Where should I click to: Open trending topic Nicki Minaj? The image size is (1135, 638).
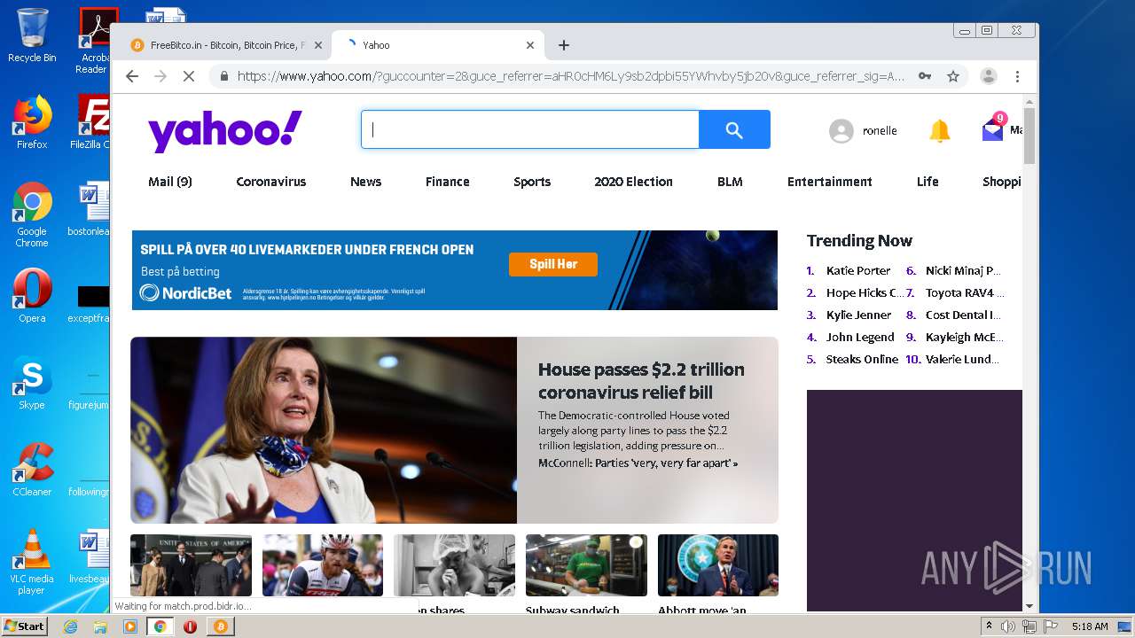tap(963, 271)
